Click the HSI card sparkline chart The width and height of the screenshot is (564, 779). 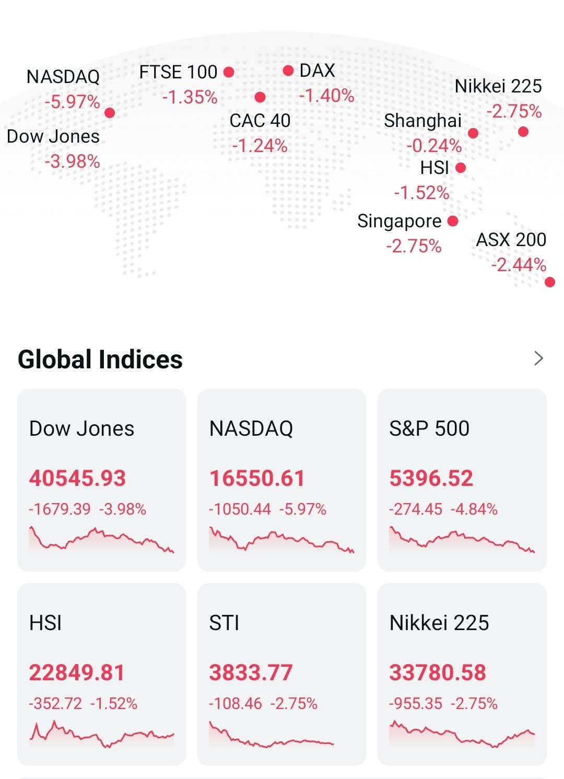coord(101,733)
